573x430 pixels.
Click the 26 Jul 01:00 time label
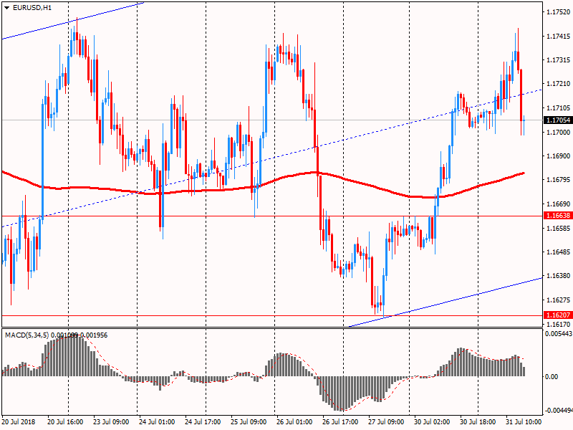(294, 421)
